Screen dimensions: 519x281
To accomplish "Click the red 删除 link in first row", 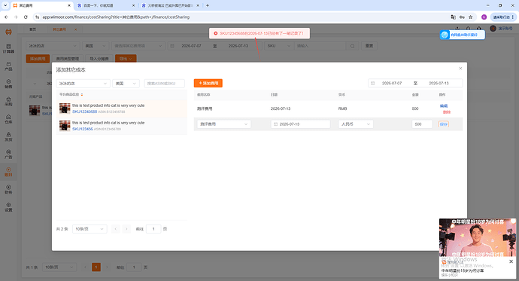I will (447, 112).
